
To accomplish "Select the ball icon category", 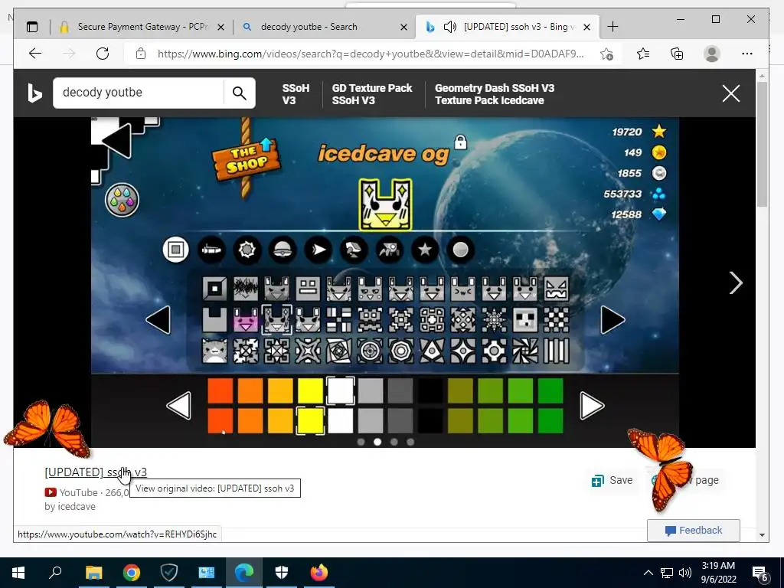I will [247, 249].
